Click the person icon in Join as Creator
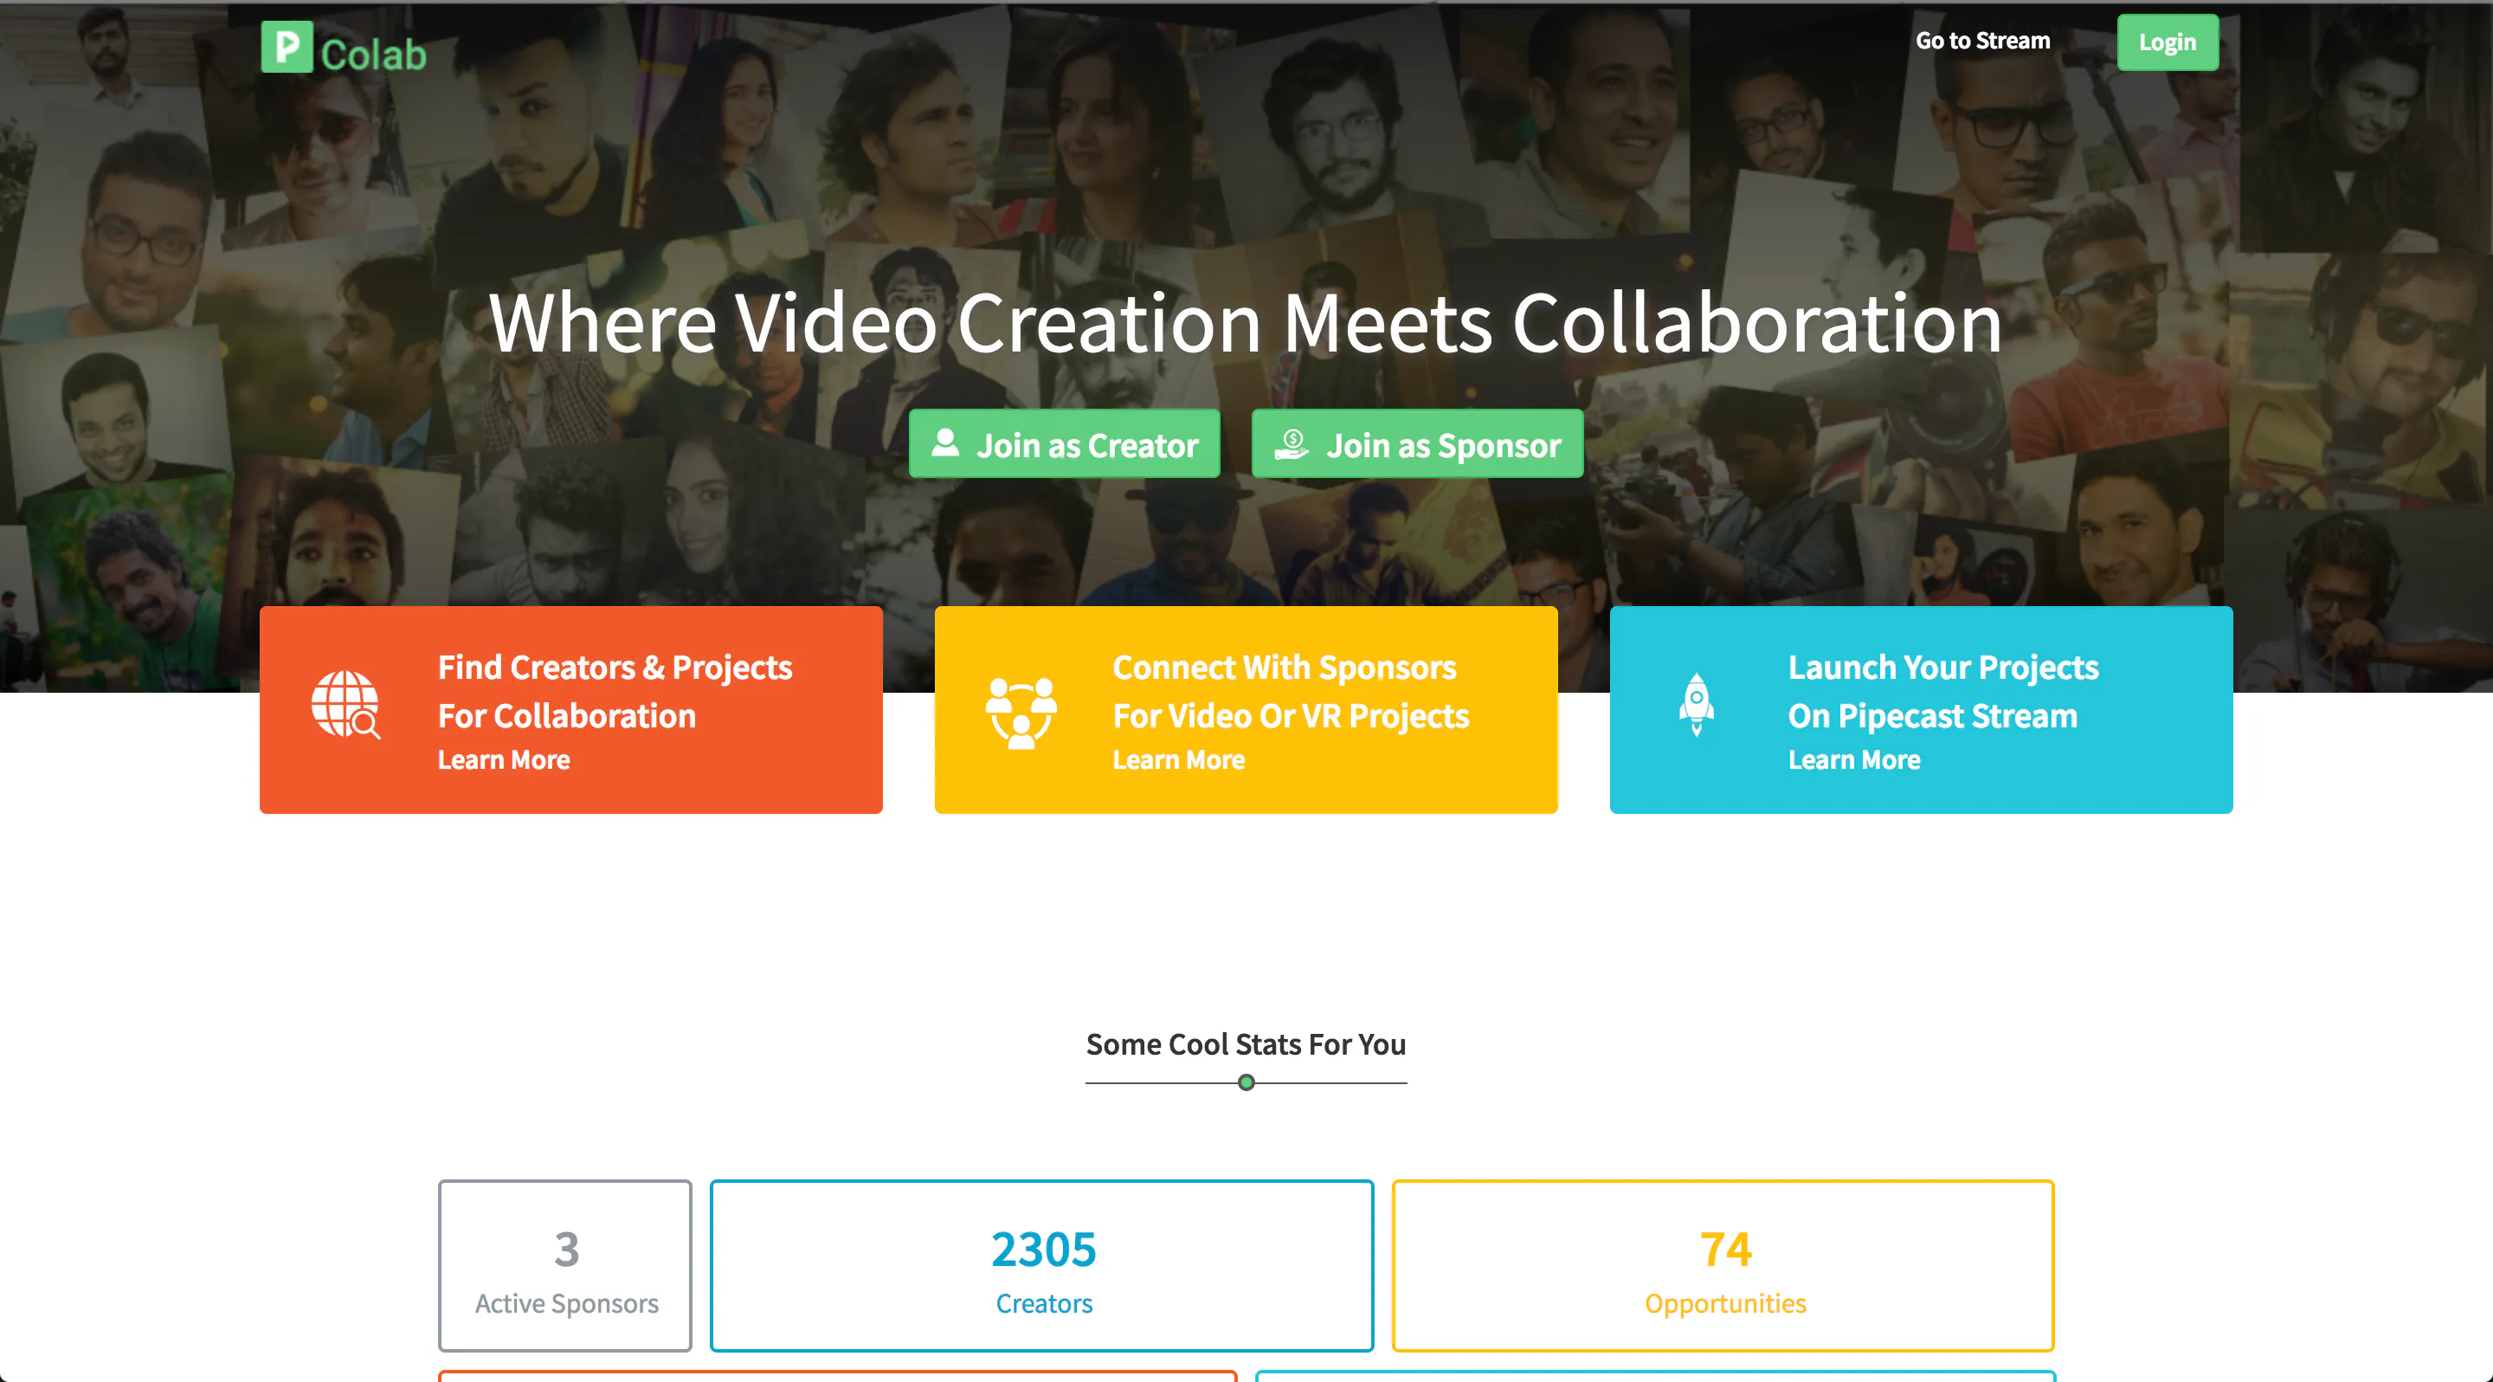This screenshot has height=1382, width=2493. coord(944,443)
